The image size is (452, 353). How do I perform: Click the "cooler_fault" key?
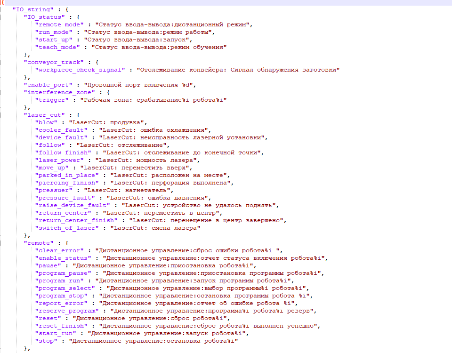pos(61,130)
